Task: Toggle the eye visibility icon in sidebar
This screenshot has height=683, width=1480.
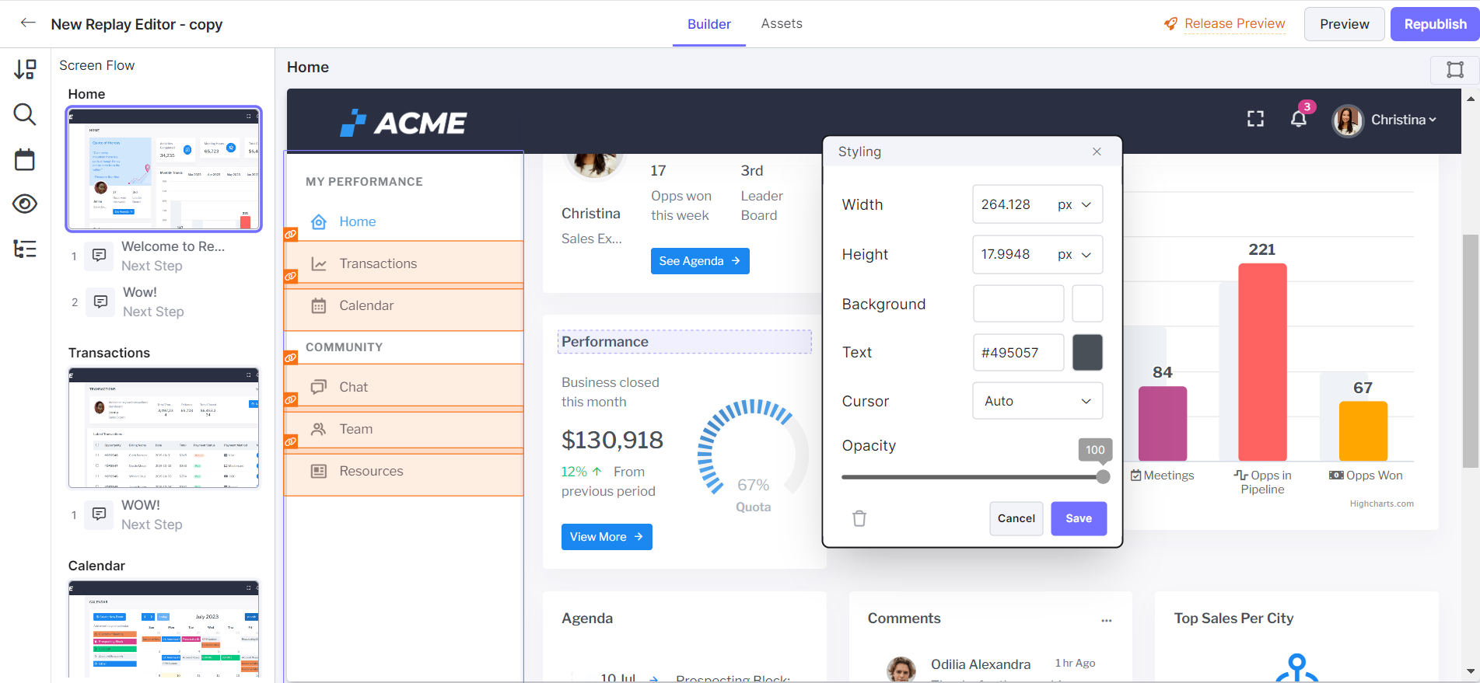Action: [x=25, y=204]
